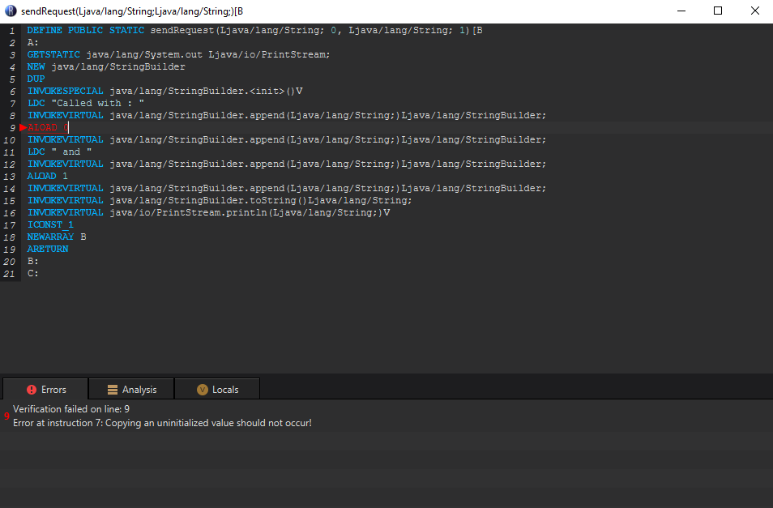Click the red 9 indicator next to the error message
This screenshot has height=508, width=773.
(6, 416)
